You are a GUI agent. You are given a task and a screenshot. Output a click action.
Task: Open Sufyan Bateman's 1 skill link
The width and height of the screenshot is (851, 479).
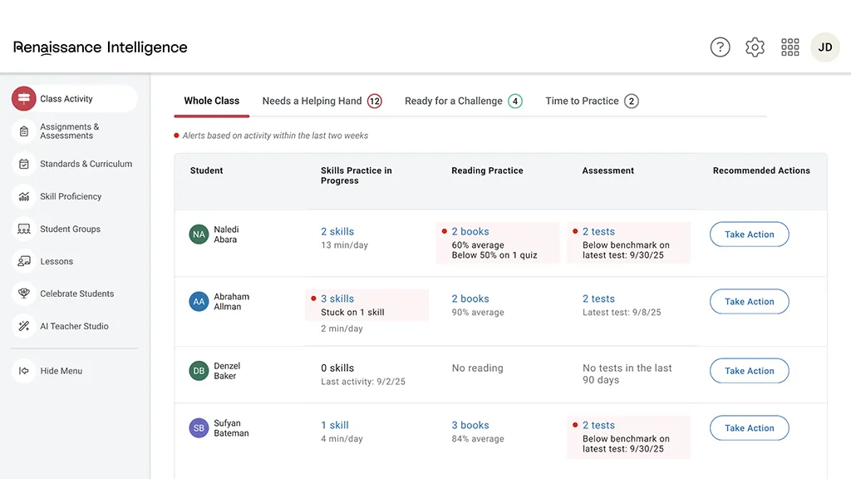pos(335,425)
